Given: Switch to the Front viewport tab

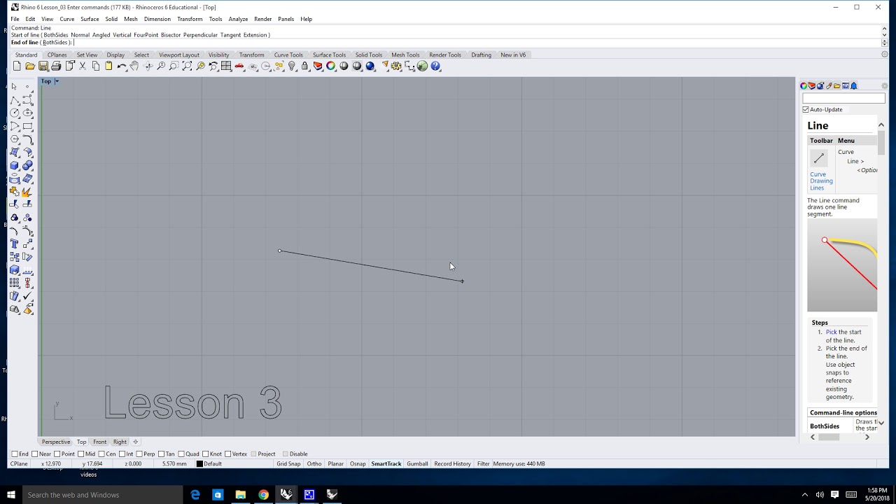Looking at the screenshot, I should [x=100, y=442].
